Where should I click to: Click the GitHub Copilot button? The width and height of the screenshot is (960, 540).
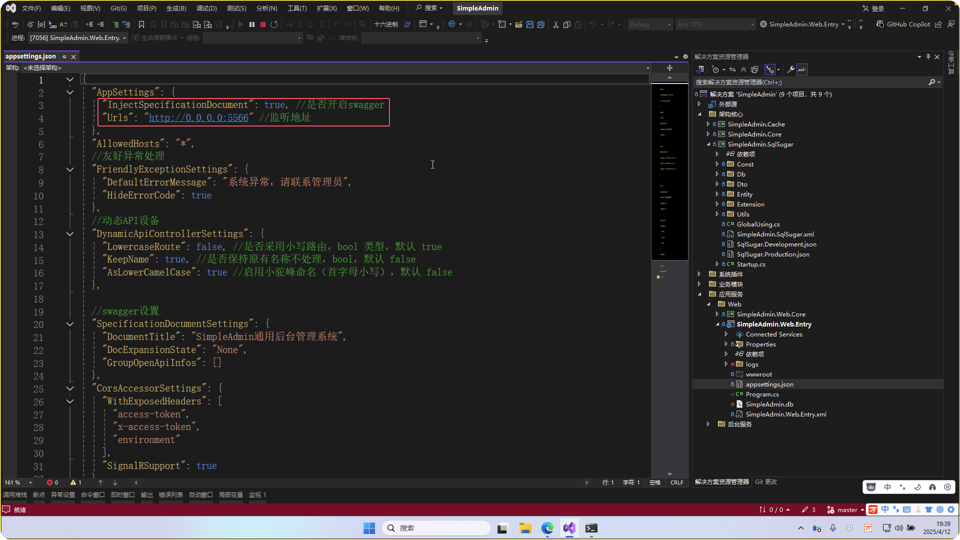[x=903, y=24]
